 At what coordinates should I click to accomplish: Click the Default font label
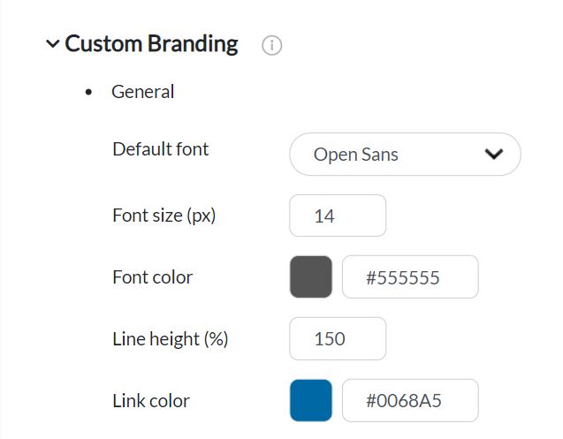(161, 149)
